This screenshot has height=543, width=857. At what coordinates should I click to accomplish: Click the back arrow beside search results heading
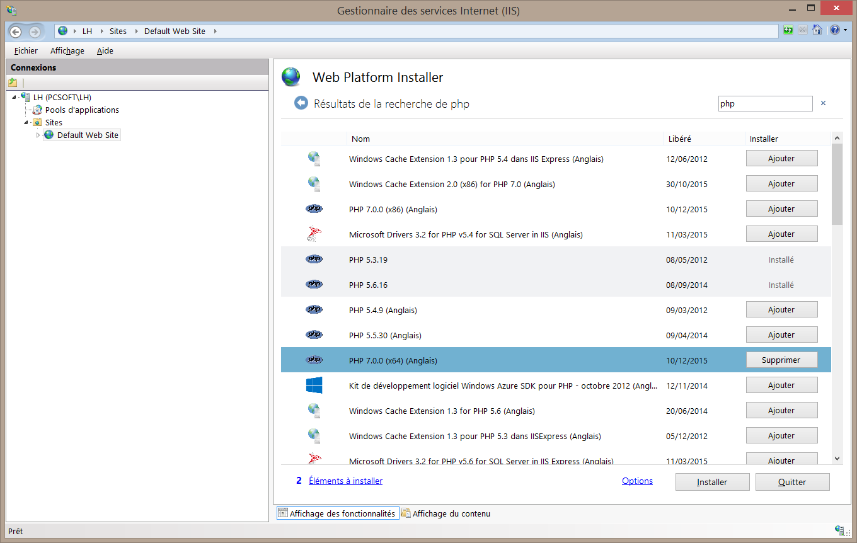tap(301, 103)
